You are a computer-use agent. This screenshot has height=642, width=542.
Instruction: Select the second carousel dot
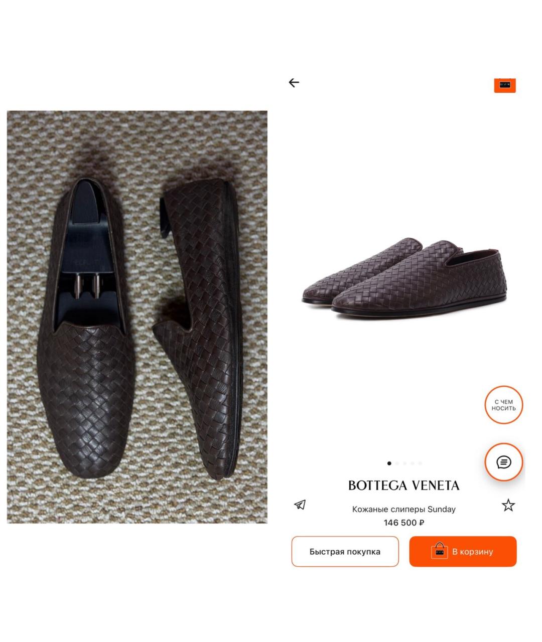pos(396,463)
